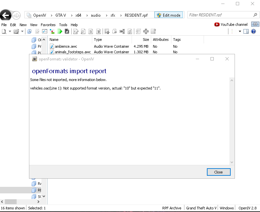Click the refresh document toolbar icon

[130, 31]
